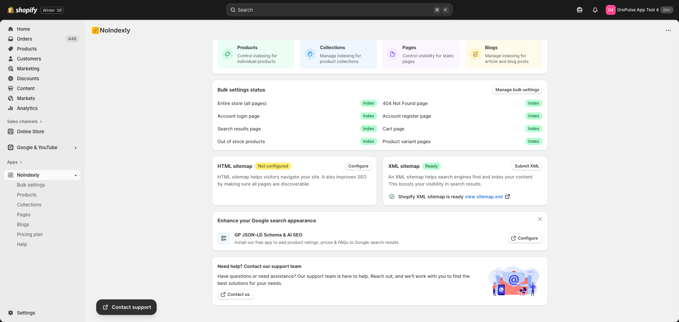Click the Blogs card edit icon
This screenshot has height=322, width=679.
click(475, 54)
